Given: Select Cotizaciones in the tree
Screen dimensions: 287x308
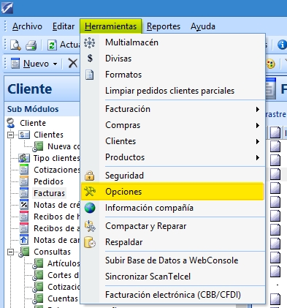Looking at the screenshot, I should pyautogui.click(x=56, y=170).
